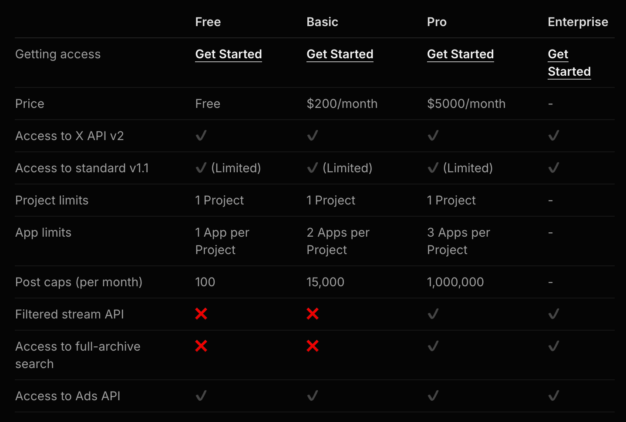
Task: Click Get Started under the Basic plan
Action: [340, 54]
